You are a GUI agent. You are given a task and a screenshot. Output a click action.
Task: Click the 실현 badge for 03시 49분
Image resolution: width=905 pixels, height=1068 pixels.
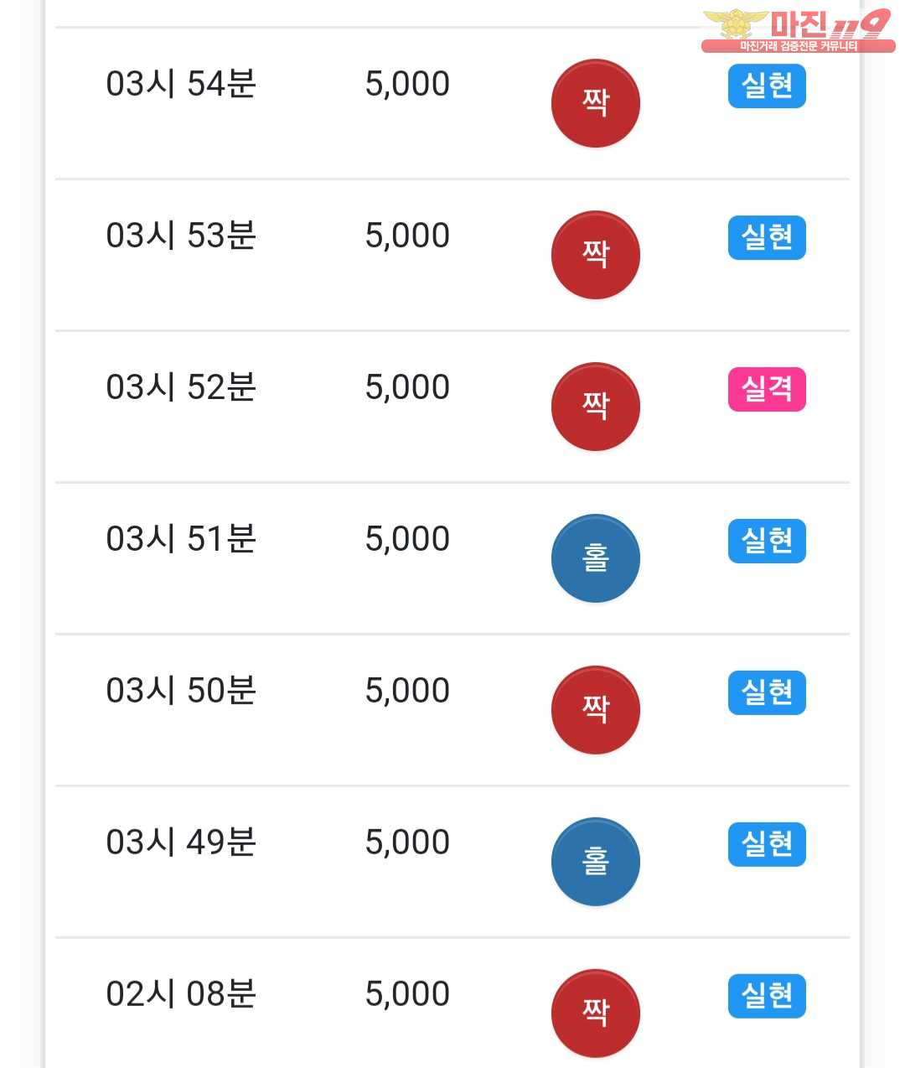click(767, 844)
